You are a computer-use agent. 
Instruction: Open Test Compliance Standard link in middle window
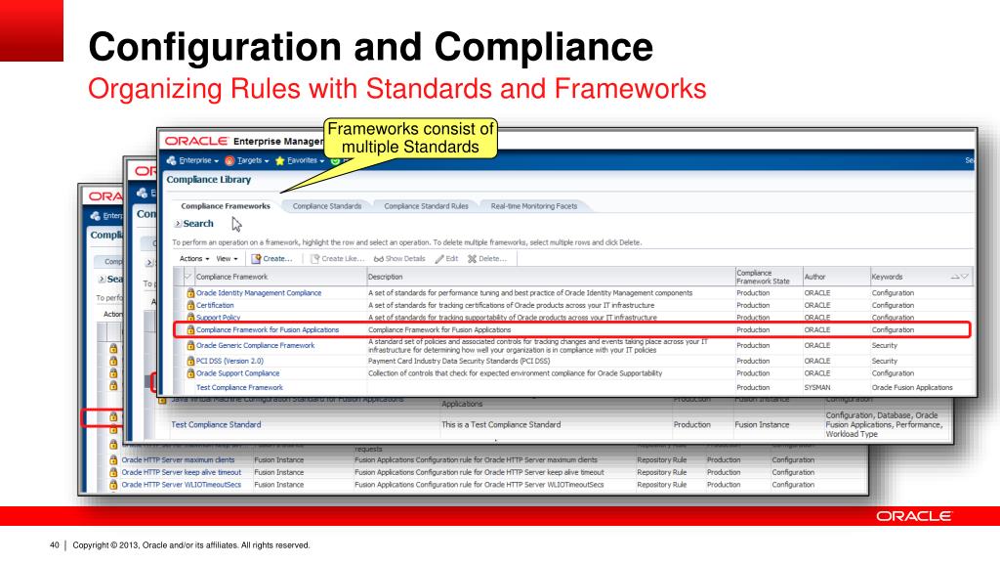216,424
